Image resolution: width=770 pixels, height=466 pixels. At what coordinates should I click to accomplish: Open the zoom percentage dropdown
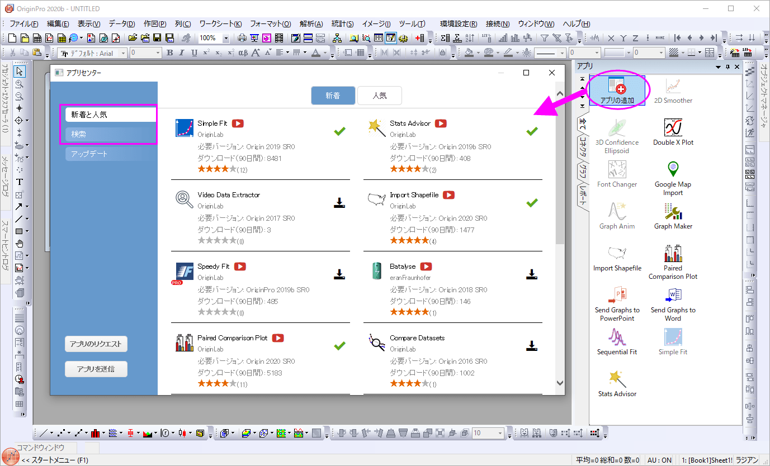point(226,38)
